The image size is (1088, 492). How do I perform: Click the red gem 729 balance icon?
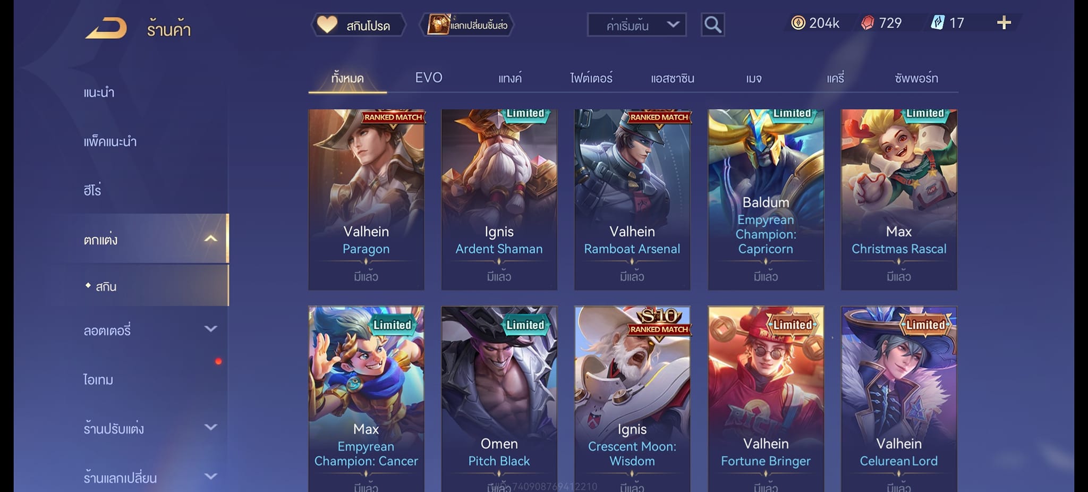[x=868, y=23]
